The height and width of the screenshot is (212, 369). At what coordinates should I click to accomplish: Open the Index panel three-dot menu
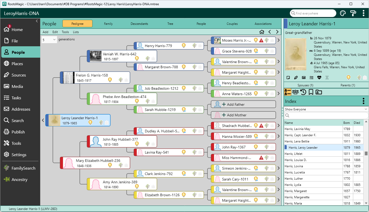pyautogui.click(x=364, y=101)
